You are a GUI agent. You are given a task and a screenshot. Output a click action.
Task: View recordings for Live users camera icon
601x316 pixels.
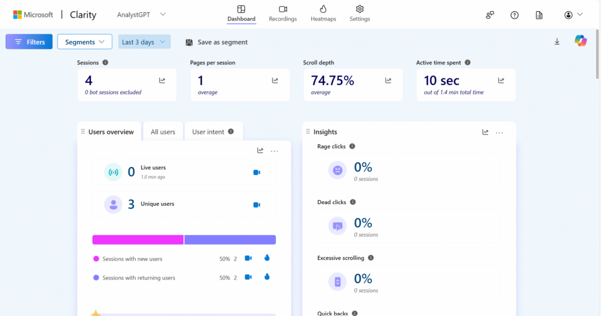[x=256, y=172]
